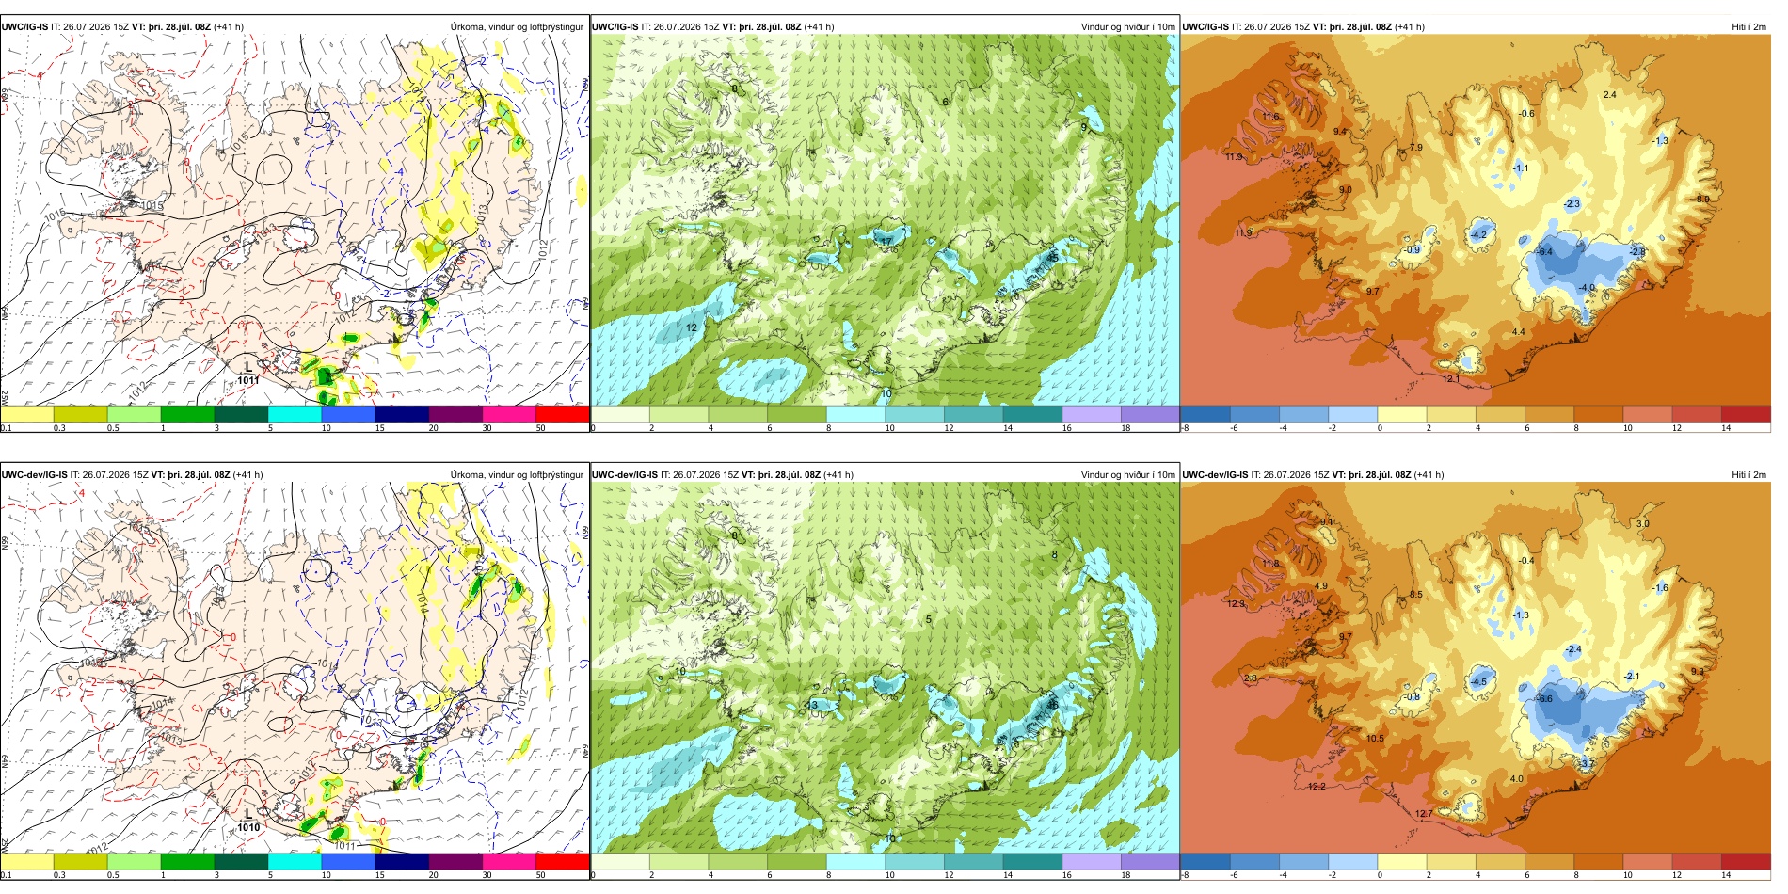Screen dimensions: 1788x894
Task: Click the 11.6 temperature value in the Westfjords
Action: click(x=1270, y=117)
